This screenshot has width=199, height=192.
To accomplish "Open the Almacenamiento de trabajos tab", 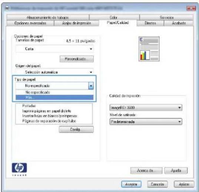I will pos(48,17).
